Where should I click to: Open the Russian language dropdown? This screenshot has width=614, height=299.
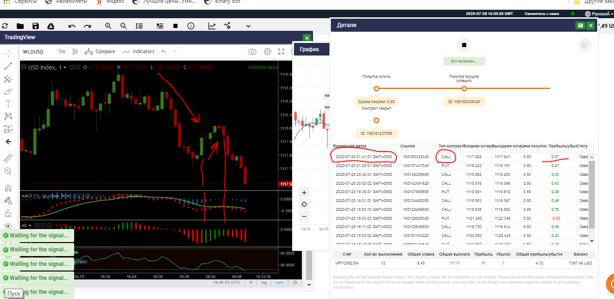(x=599, y=14)
